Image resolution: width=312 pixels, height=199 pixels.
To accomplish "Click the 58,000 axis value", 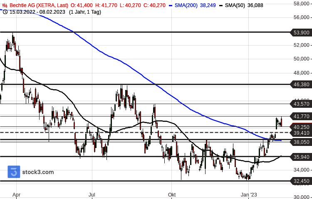I will [302, 4].
